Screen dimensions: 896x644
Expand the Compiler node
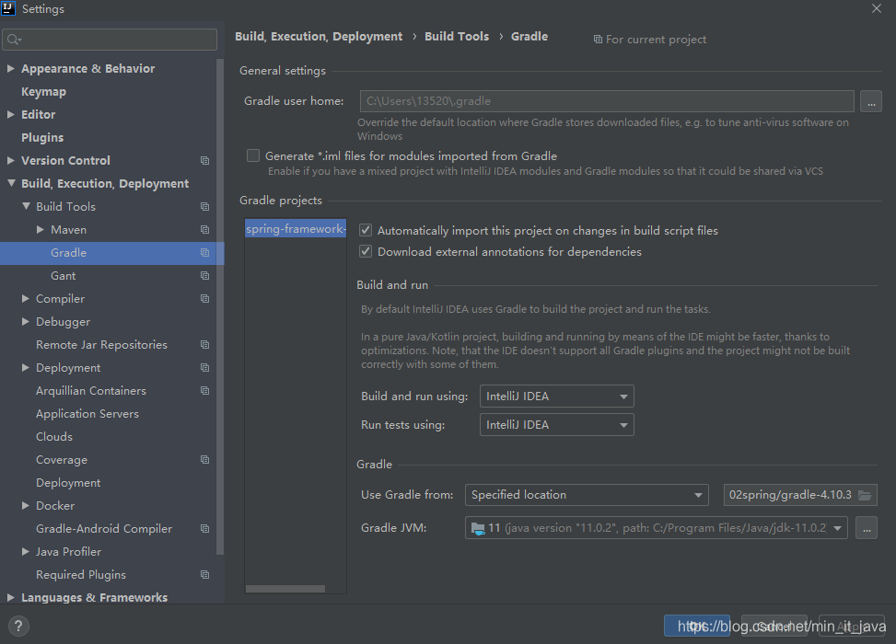pos(25,299)
